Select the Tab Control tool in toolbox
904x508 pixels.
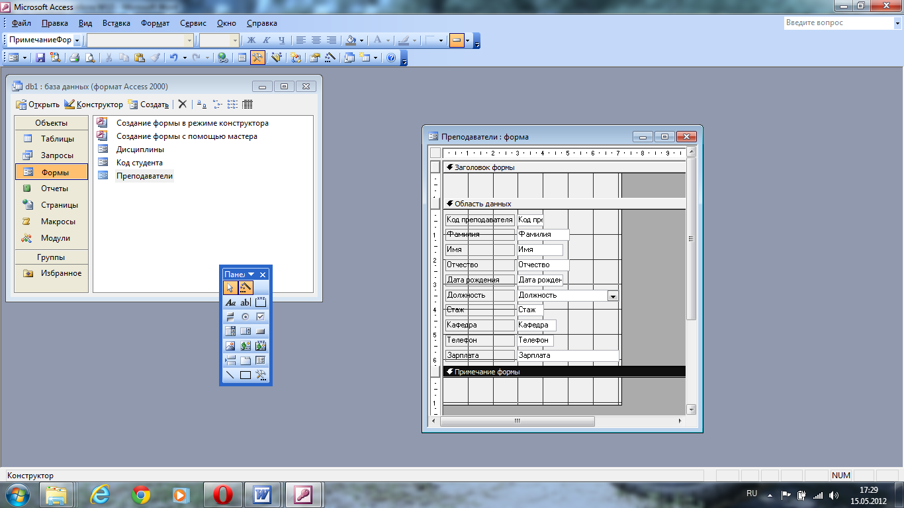[x=246, y=360]
